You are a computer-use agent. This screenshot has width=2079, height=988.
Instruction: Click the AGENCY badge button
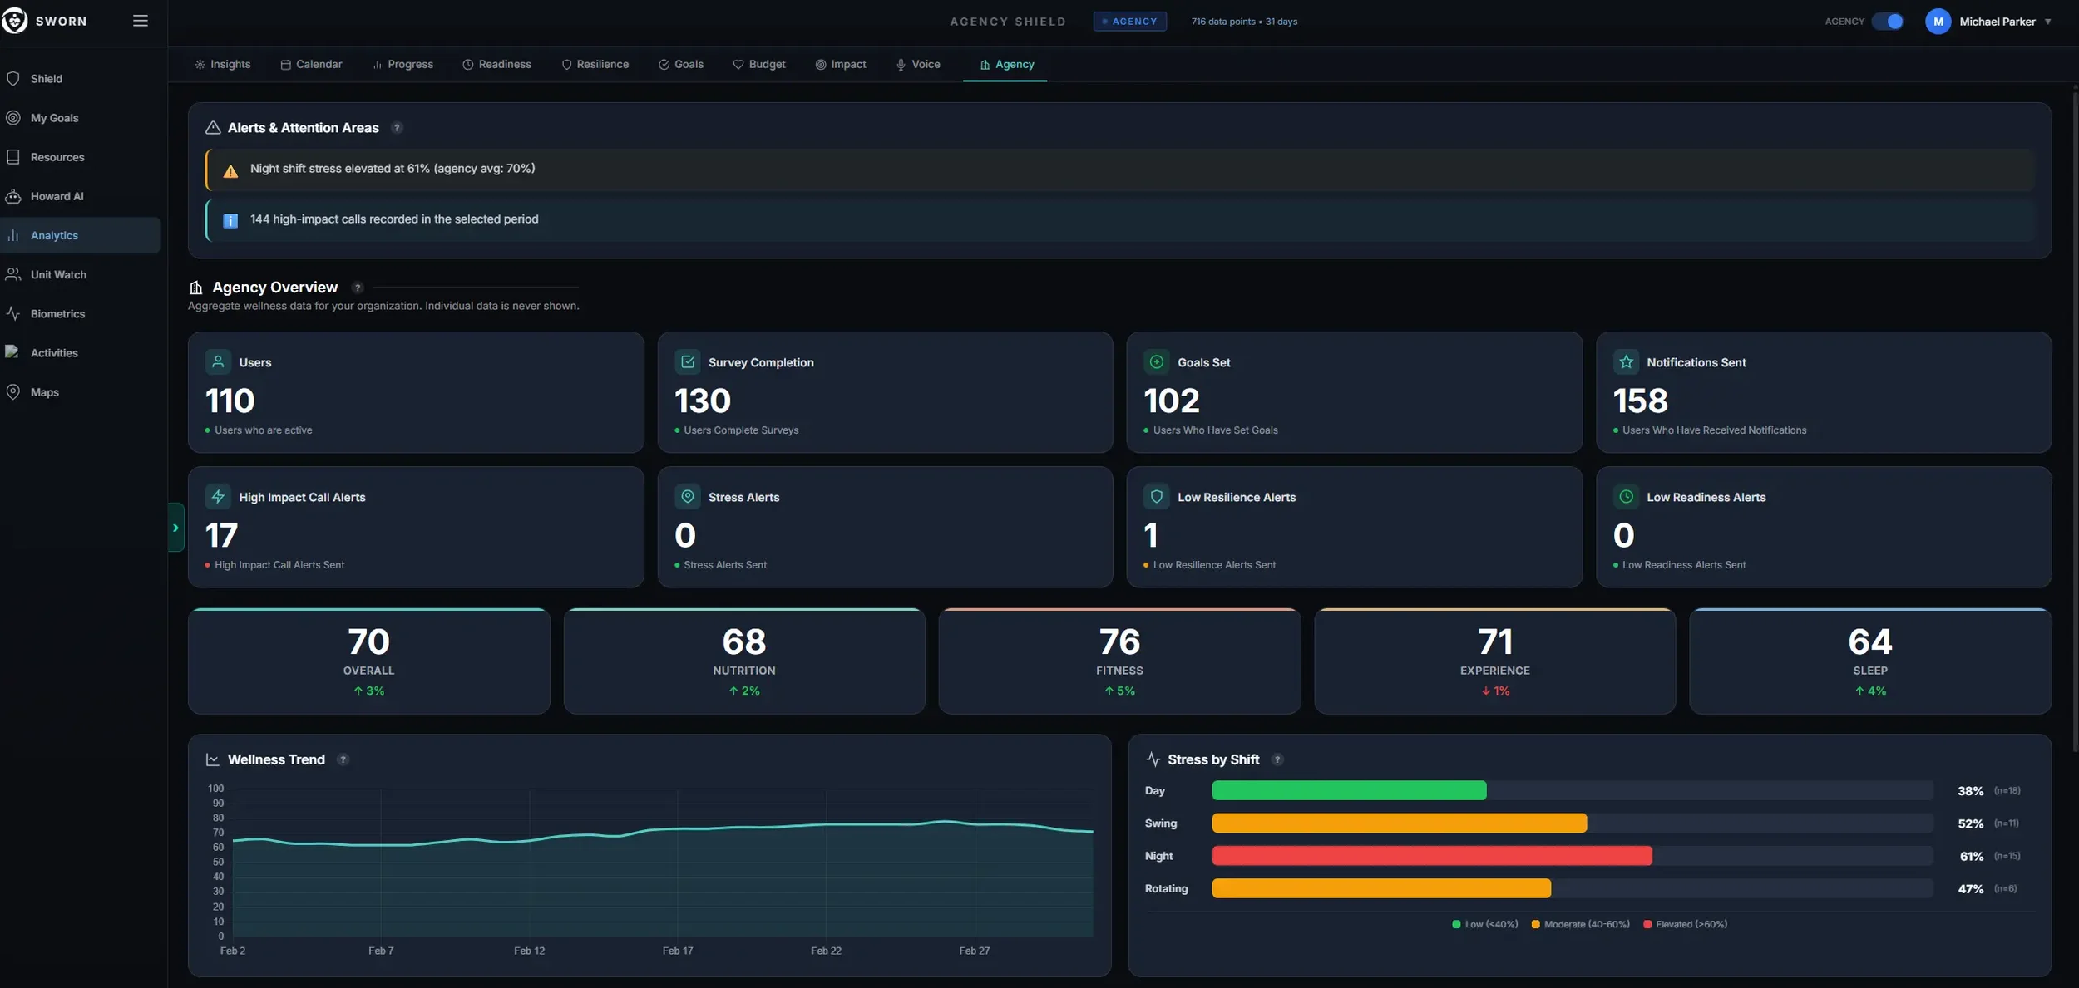pos(1129,22)
